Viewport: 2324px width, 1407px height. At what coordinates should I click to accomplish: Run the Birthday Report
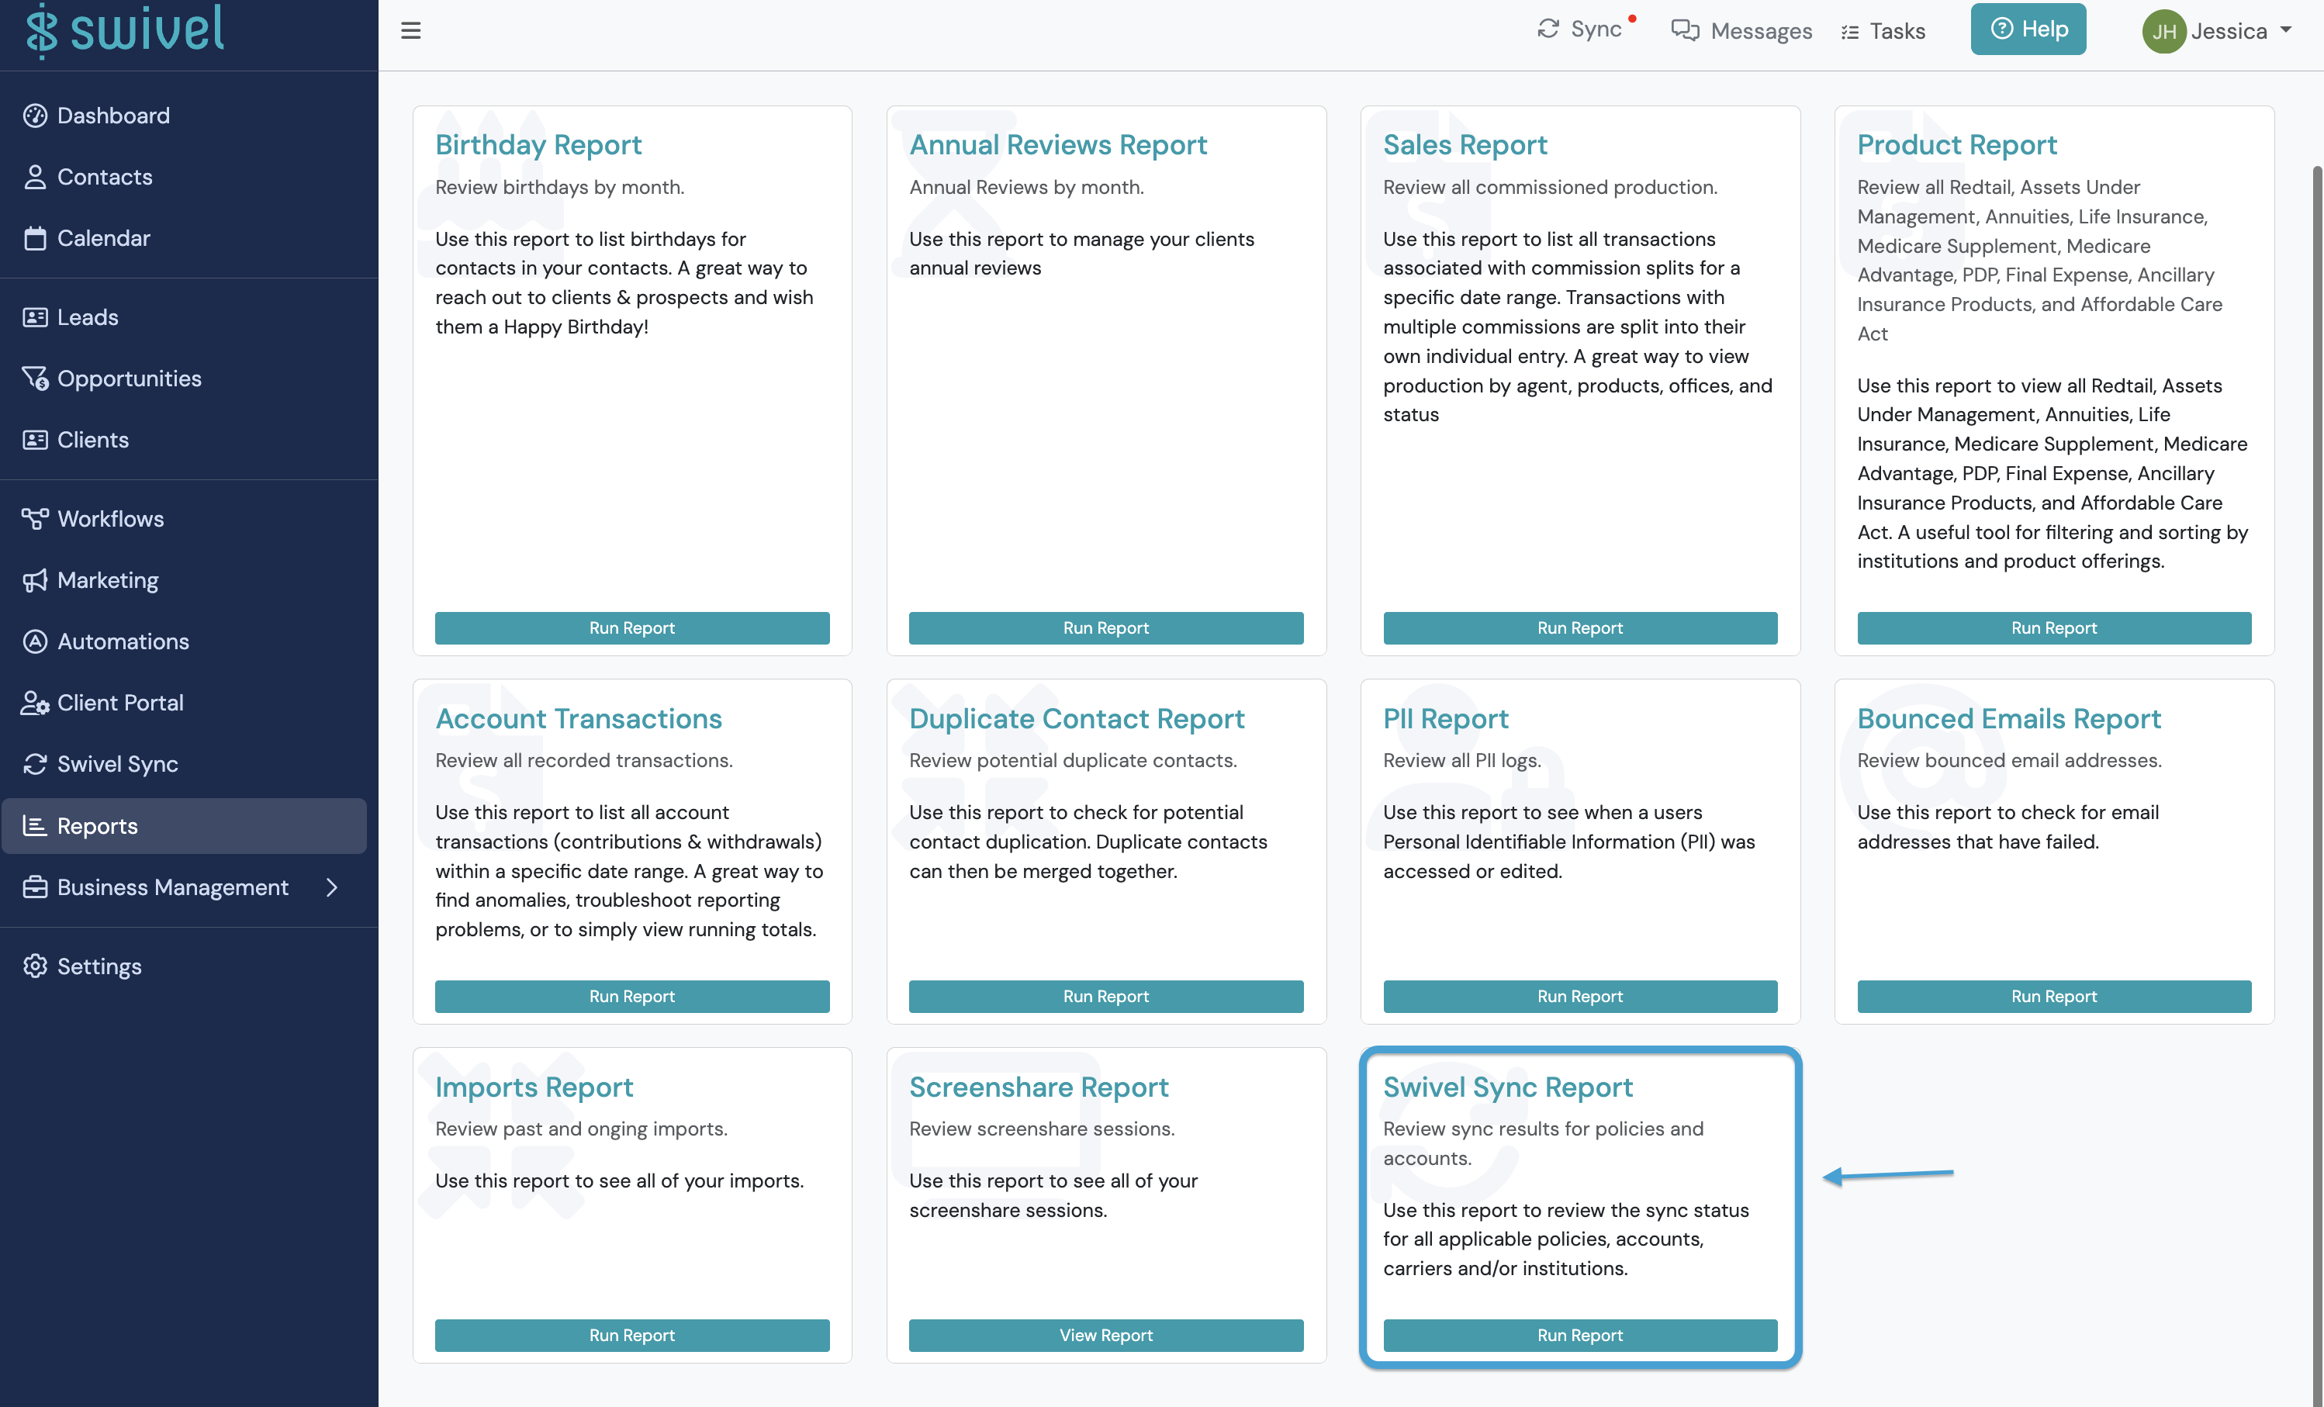632,628
